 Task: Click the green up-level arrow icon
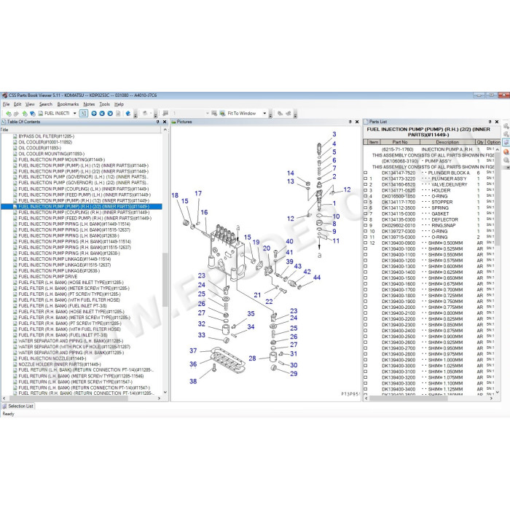click(25, 114)
